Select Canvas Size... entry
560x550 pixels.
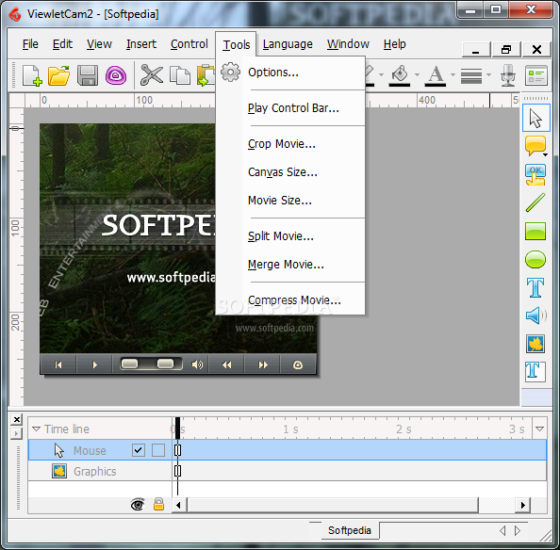[x=283, y=172]
